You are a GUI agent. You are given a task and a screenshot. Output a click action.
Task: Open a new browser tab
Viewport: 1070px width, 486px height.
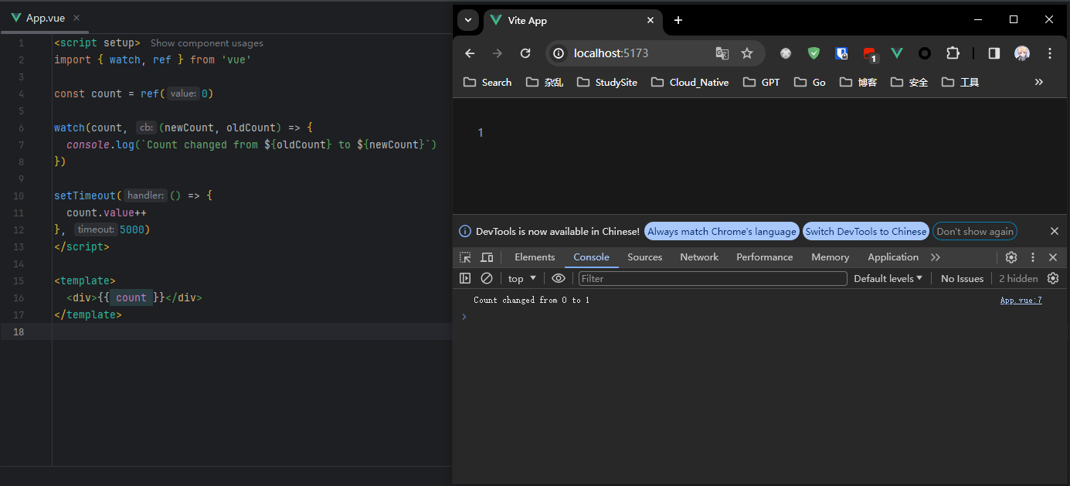tap(678, 20)
